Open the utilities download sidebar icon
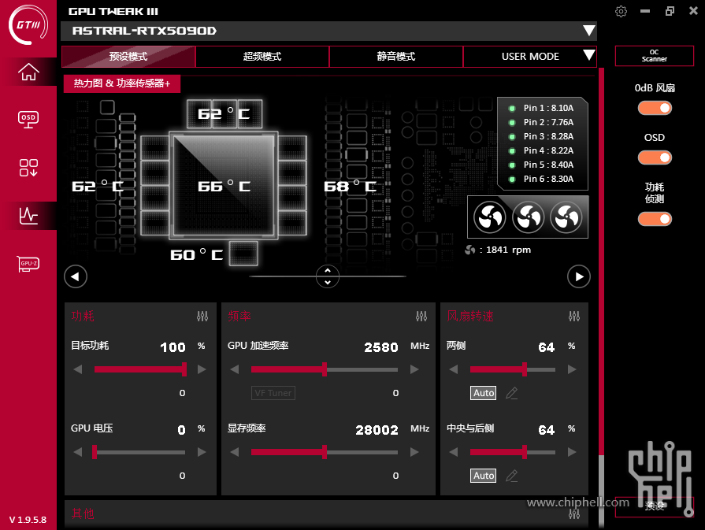The image size is (705, 530). 28,167
